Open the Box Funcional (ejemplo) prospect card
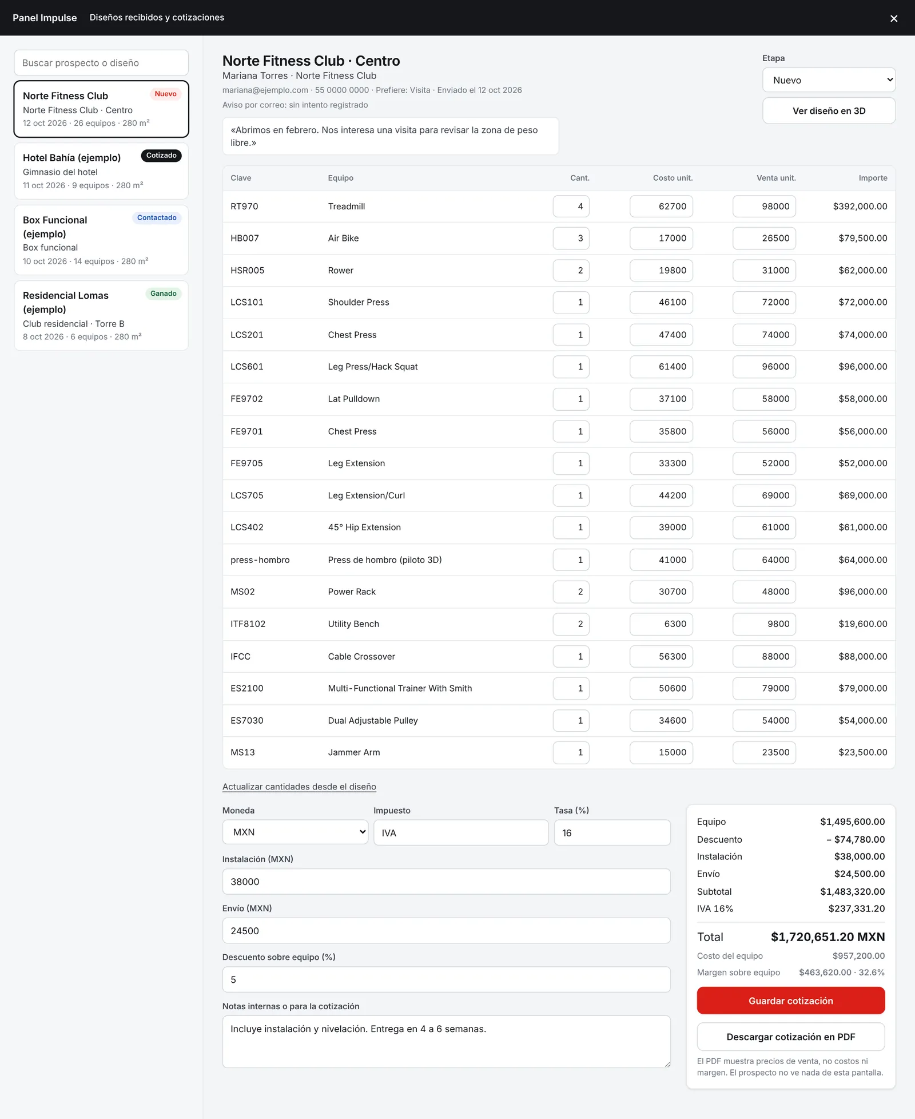 point(101,240)
